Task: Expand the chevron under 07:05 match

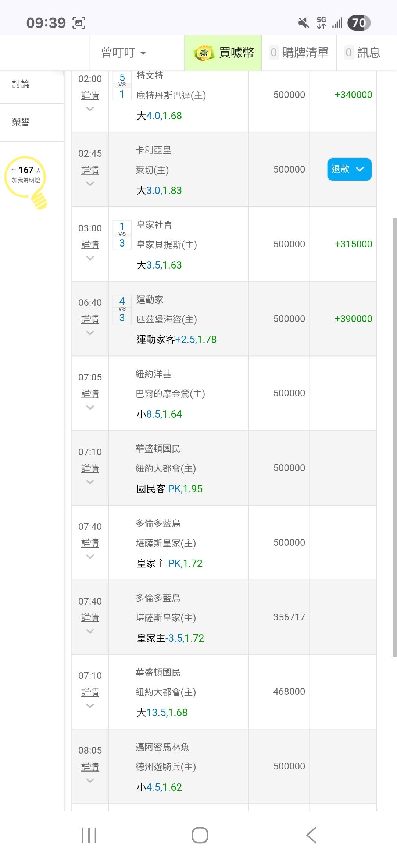Action: 90,407
